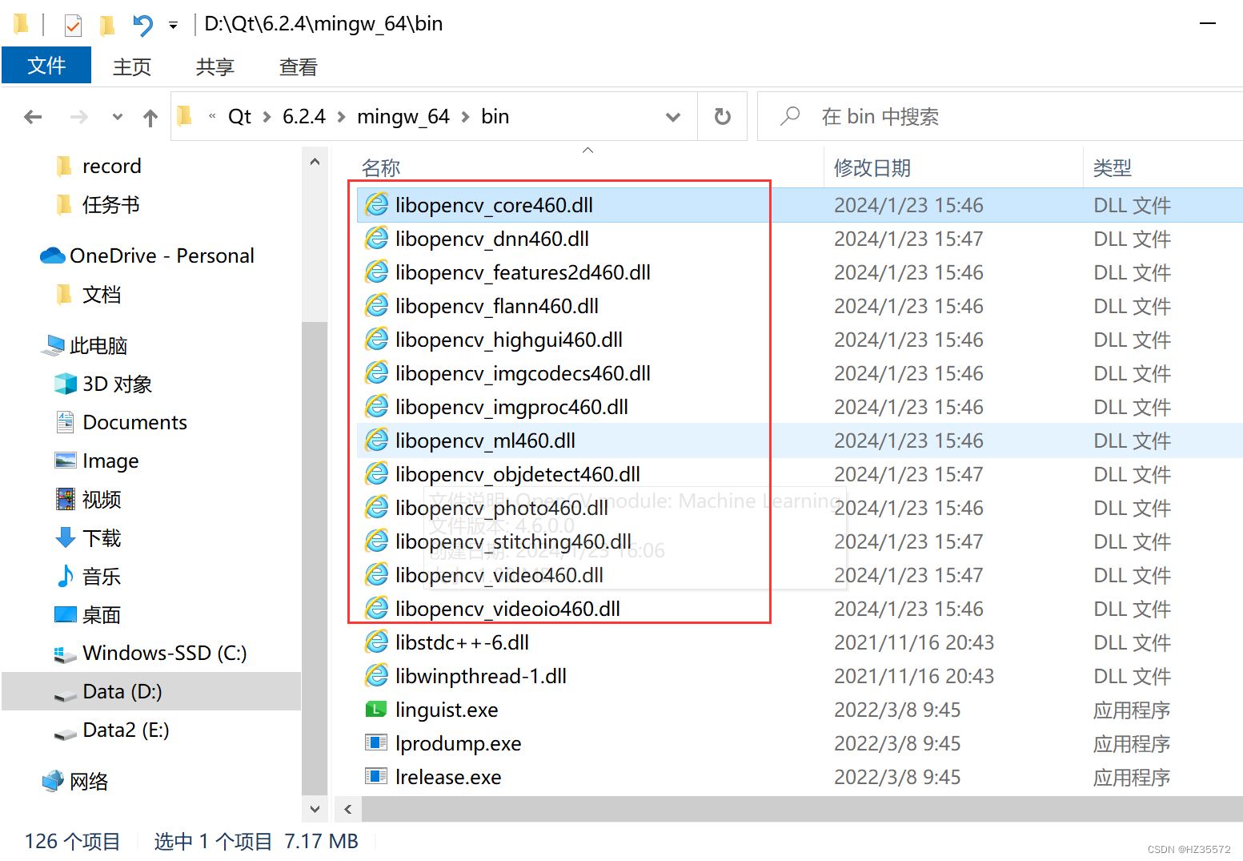Switch to the 共享 ribbon tab
Viewport: 1243px width, 861px height.
pyautogui.click(x=215, y=66)
